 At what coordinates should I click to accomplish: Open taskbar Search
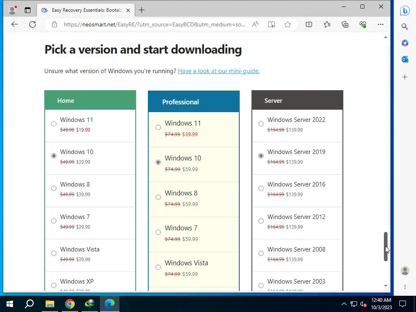pos(29,304)
